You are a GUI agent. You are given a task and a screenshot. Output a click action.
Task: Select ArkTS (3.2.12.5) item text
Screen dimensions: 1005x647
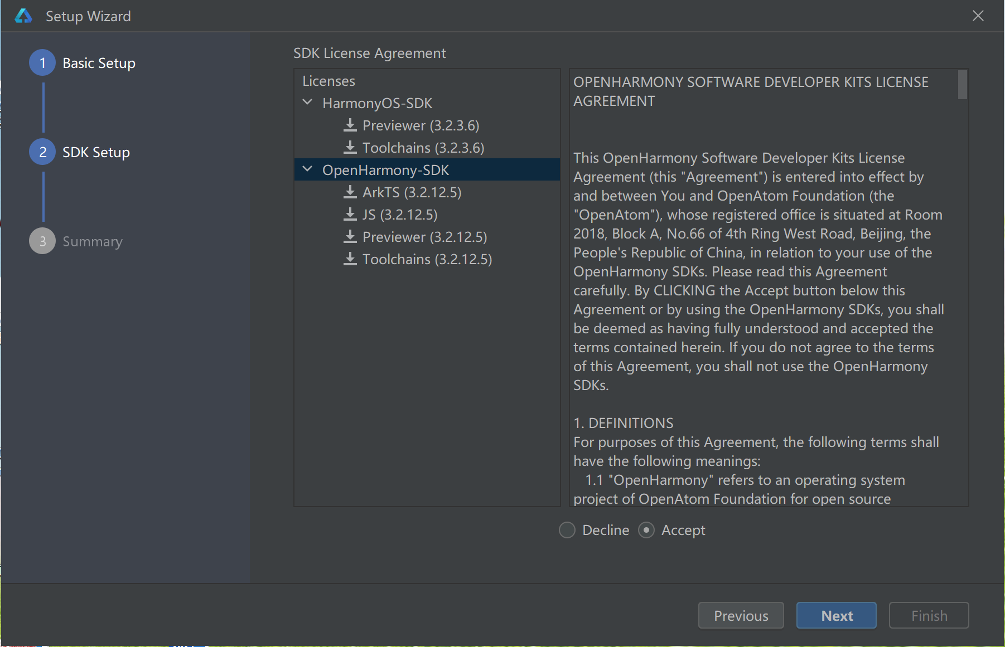click(412, 192)
